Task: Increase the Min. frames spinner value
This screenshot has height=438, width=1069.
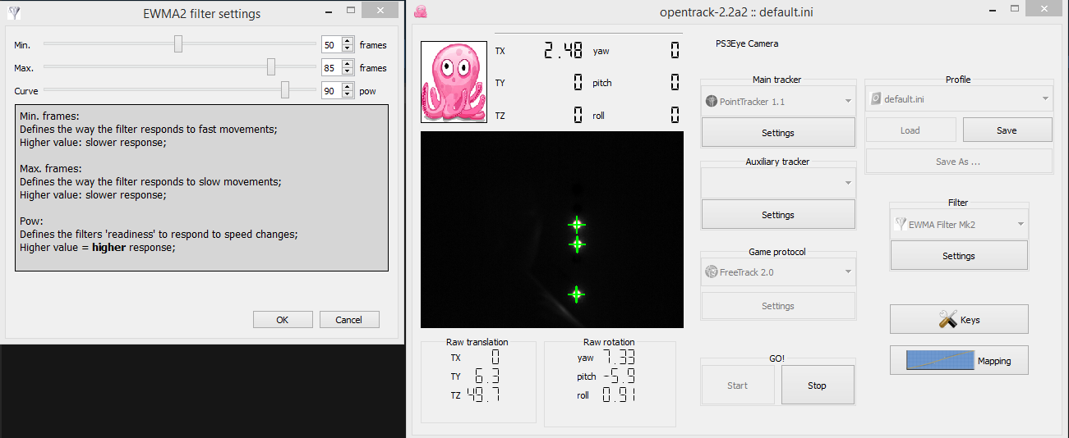Action: (x=348, y=42)
